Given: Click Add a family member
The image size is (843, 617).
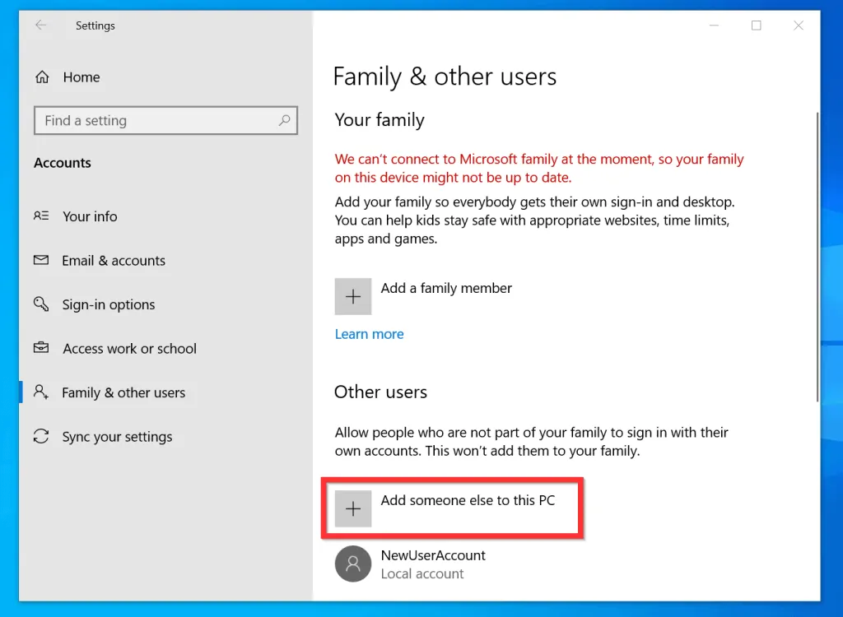Looking at the screenshot, I should coord(445,288).
